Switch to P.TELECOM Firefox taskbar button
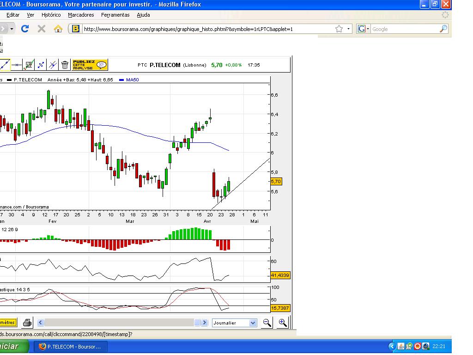Screen dimensions: 473x355 [x=70, y=347]
